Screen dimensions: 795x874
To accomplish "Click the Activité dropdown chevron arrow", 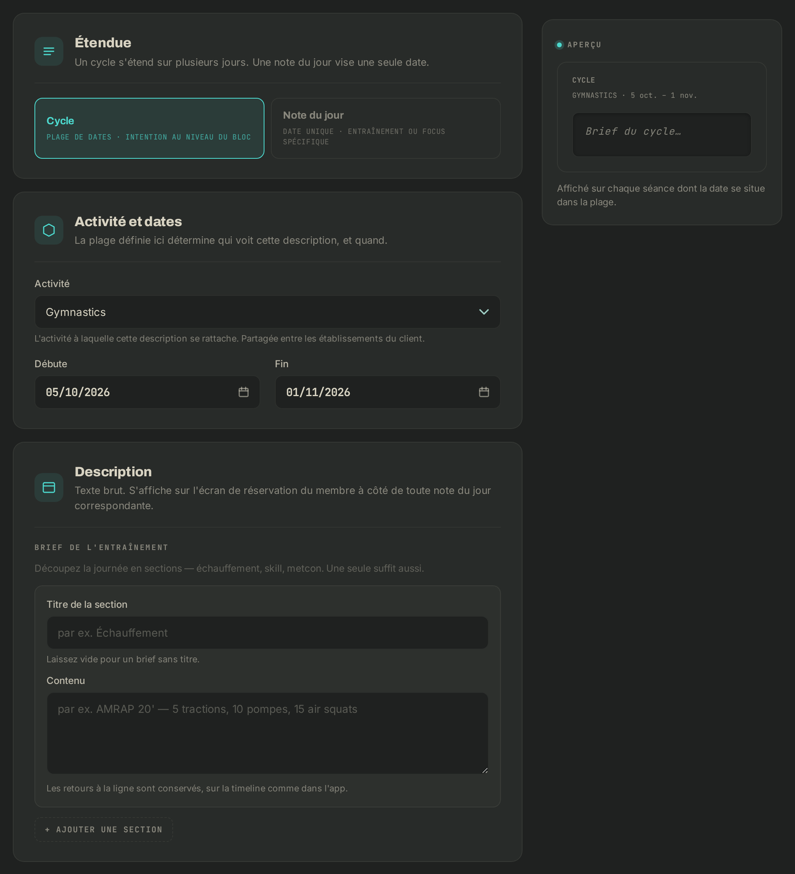I will click(x=484, y=312).
